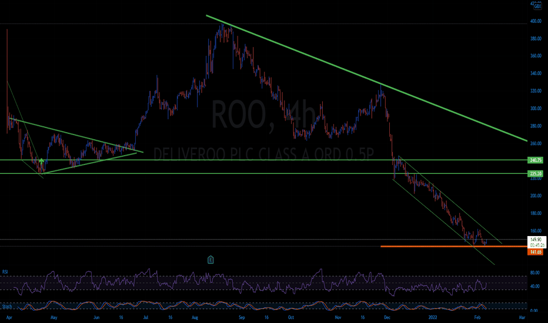Select the thick green descending trendline
Viewport: 548px width, 323px height.
(x=366, y=78)
